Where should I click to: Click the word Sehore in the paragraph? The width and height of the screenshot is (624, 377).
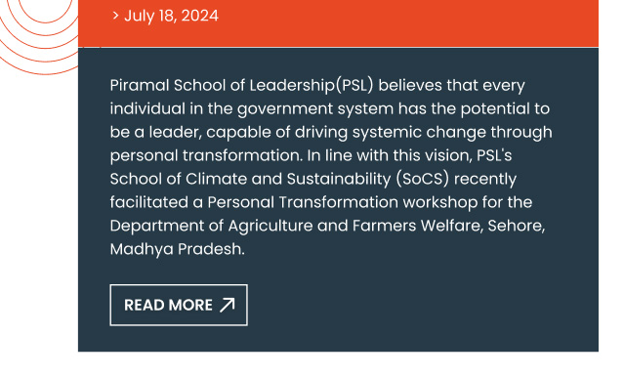tap(517, 226)
